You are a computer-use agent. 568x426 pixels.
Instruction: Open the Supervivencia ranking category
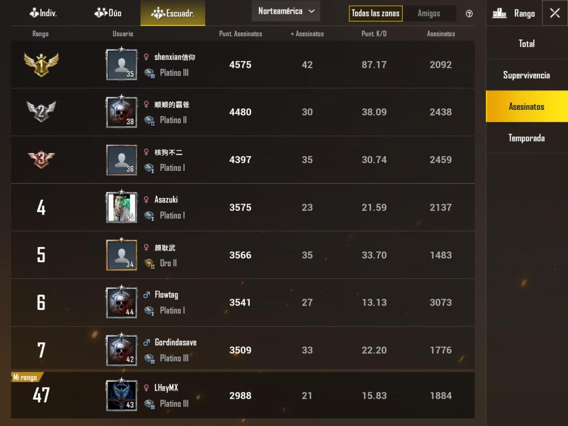pos(527,75)
